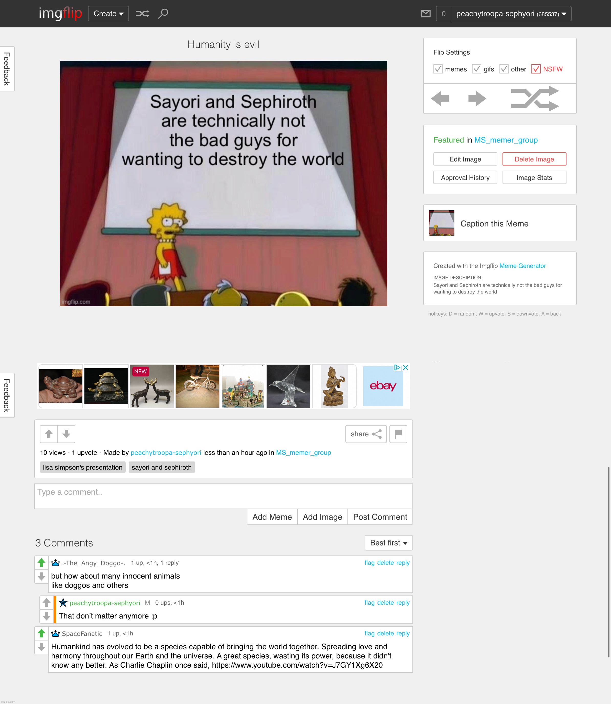Viewport: 611px width, 704px height.
Task: Click the bronze deer pair ad marked NEW
Action: (x=152, y=386)
